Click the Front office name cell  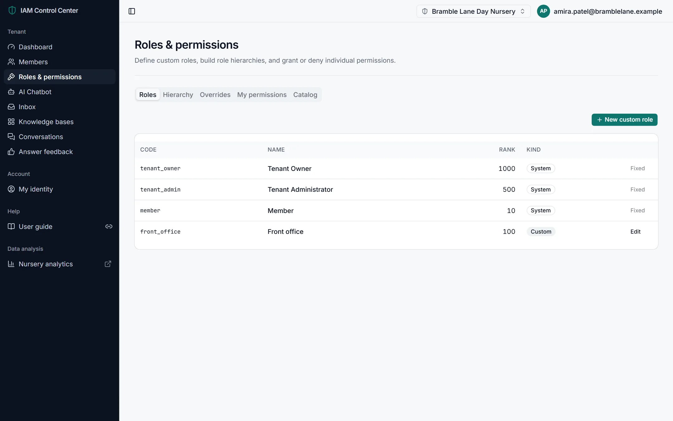coord(285,232)
